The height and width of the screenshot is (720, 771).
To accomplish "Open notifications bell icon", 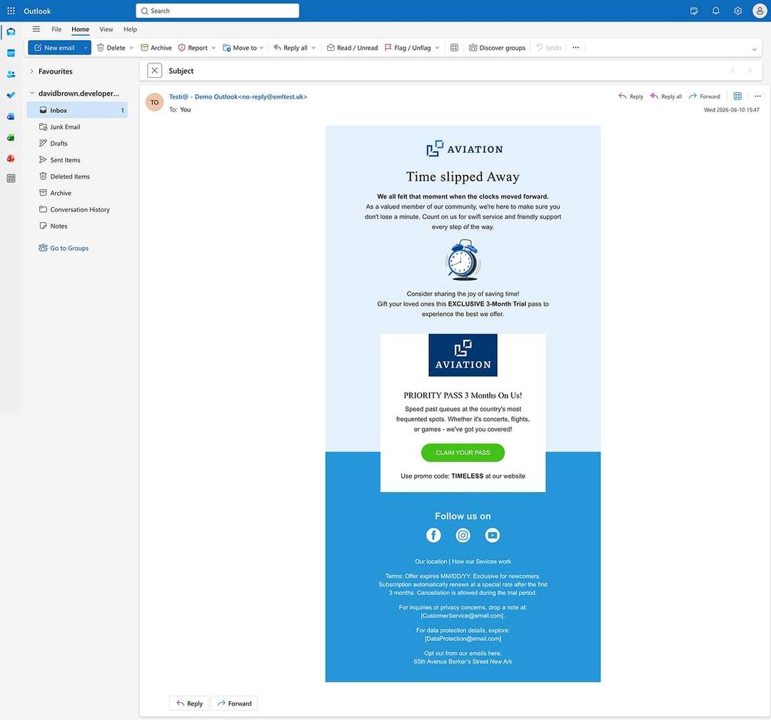I will tap(716, 11).
